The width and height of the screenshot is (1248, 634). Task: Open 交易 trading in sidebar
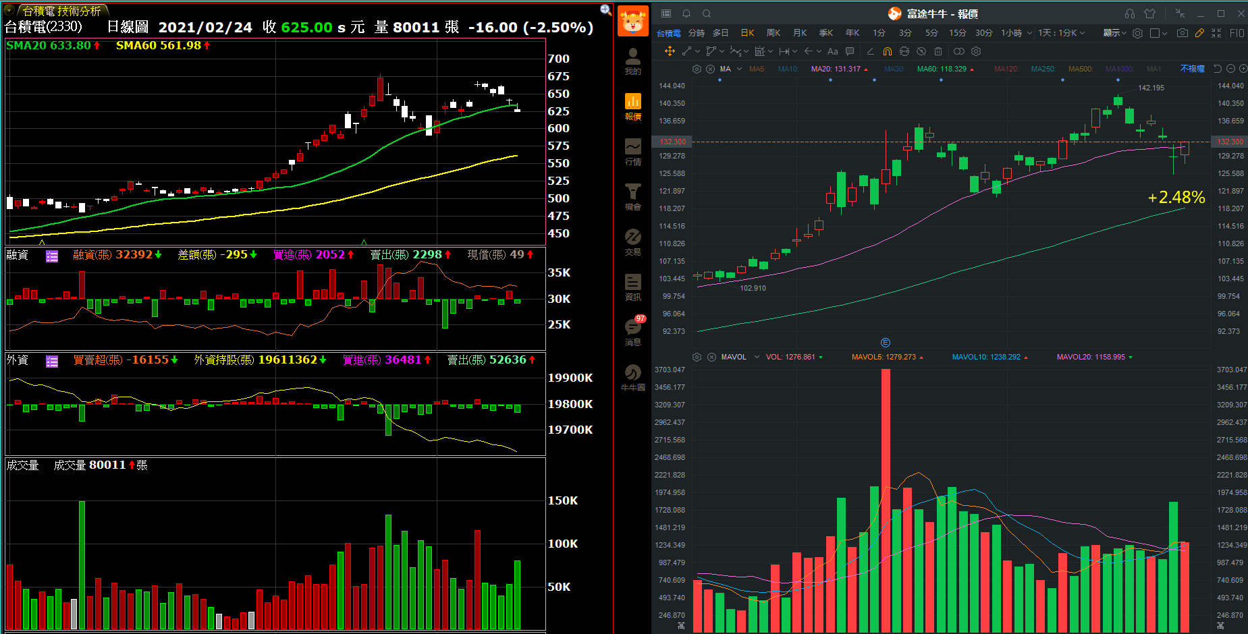(x=632, y=242)
